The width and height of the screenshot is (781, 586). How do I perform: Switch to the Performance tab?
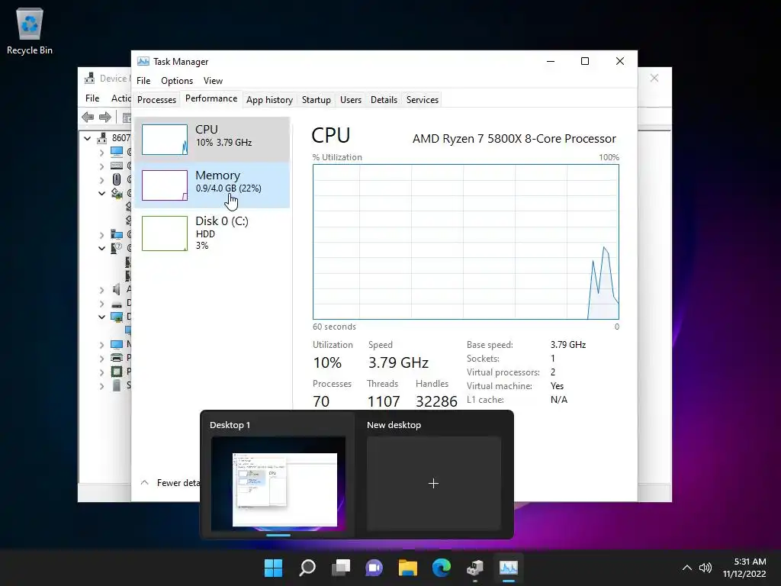[x=211, y=98]
